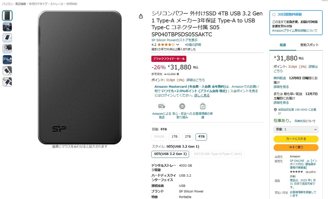Click the 今すぐ買う button
The image size is (328, 199).
(x=296, y=148)
